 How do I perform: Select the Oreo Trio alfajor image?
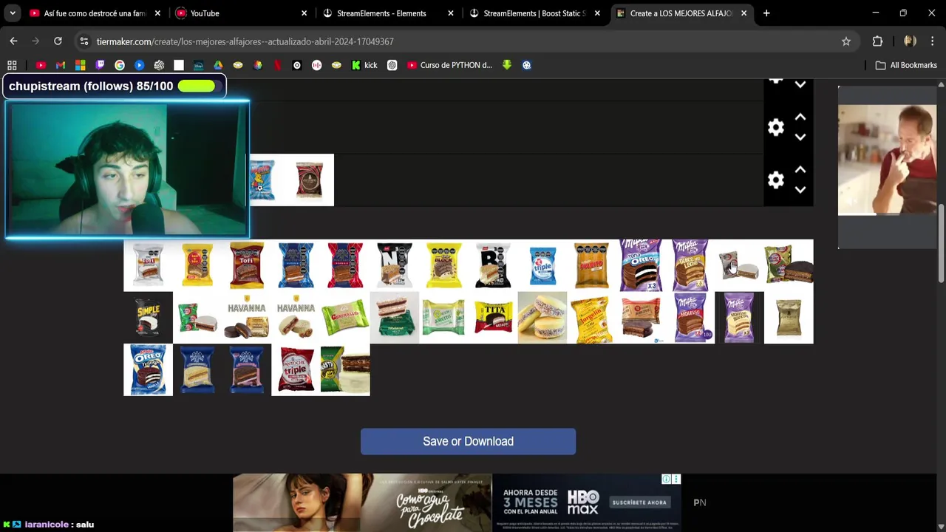(x=148, y=370)
